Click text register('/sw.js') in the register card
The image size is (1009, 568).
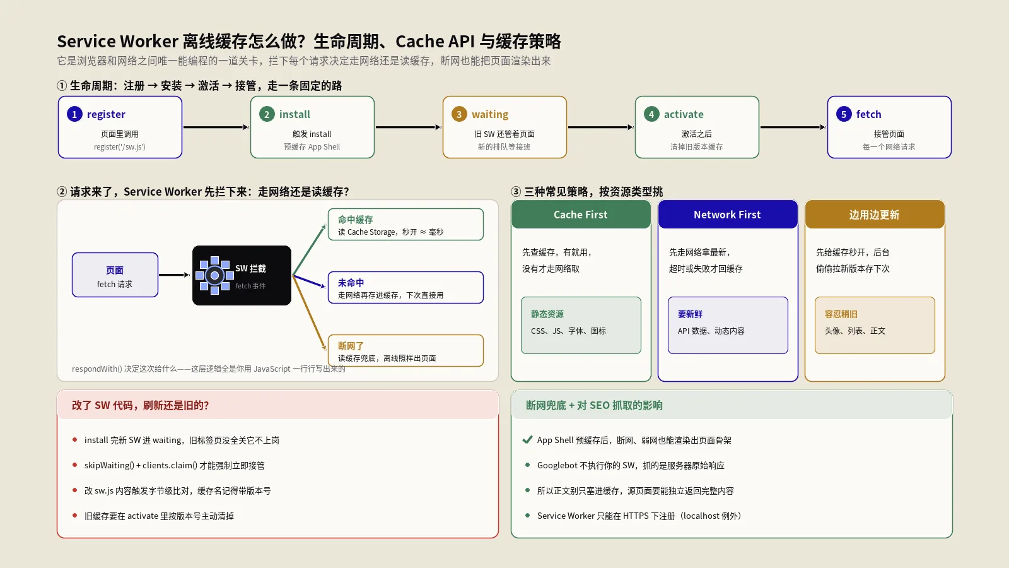120,147
